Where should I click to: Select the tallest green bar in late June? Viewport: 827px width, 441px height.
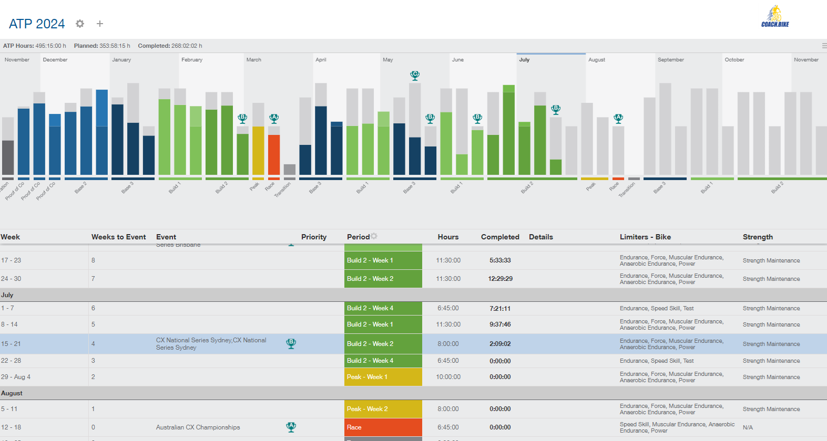pyautogui.click(x=508, y=131)
